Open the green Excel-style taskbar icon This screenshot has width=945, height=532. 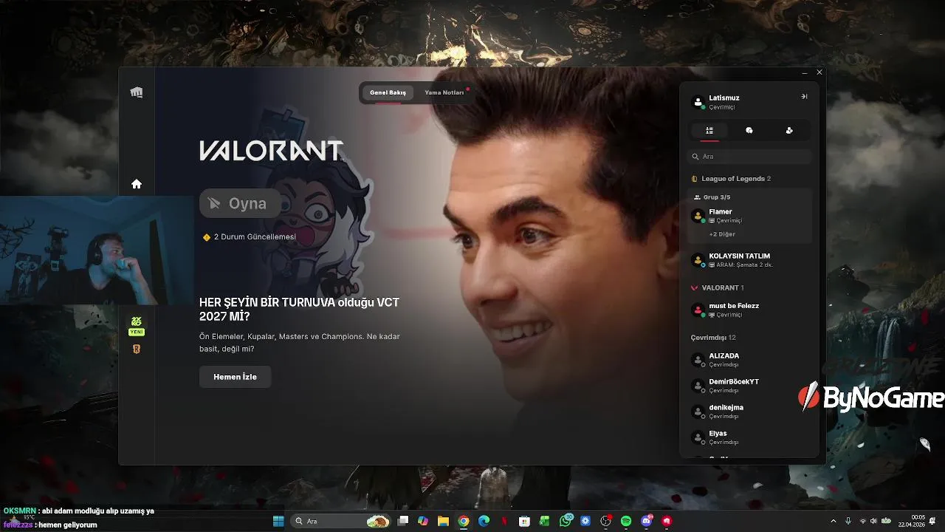pos(545,521)
